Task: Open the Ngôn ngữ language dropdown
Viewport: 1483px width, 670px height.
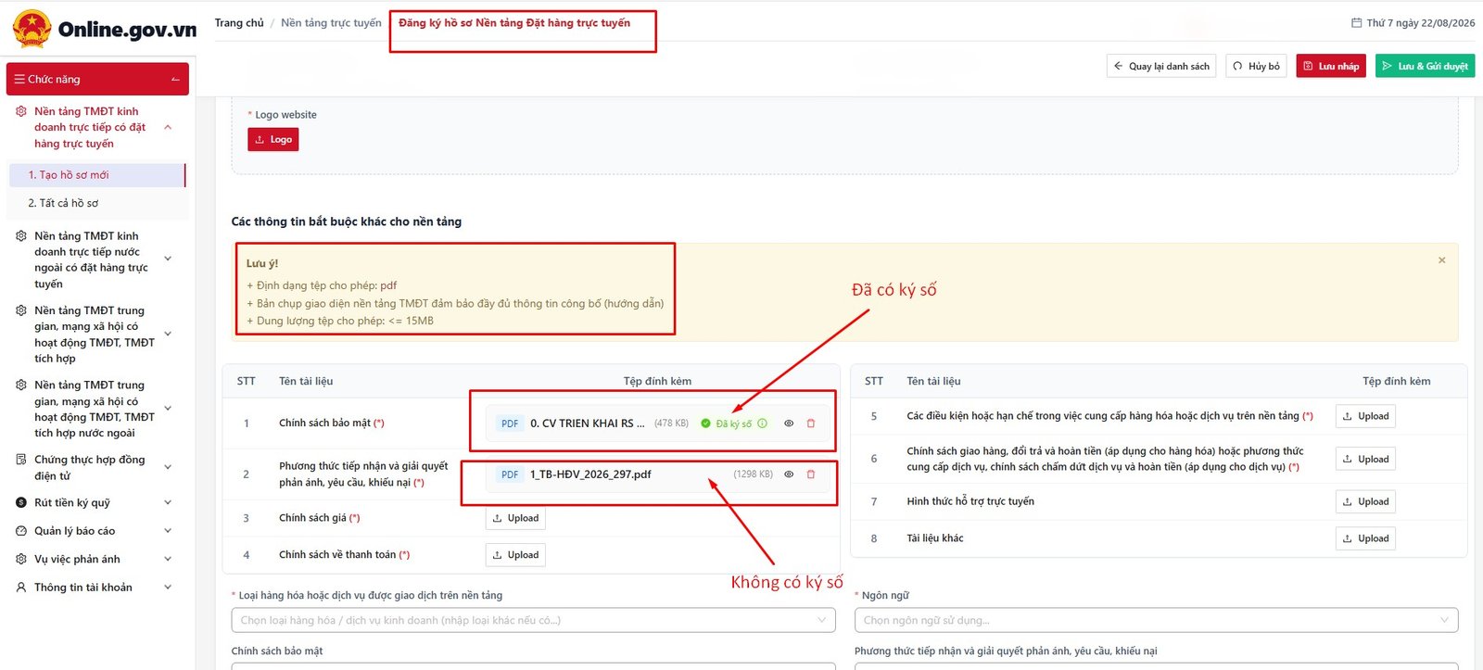Action: point(1156,620)
